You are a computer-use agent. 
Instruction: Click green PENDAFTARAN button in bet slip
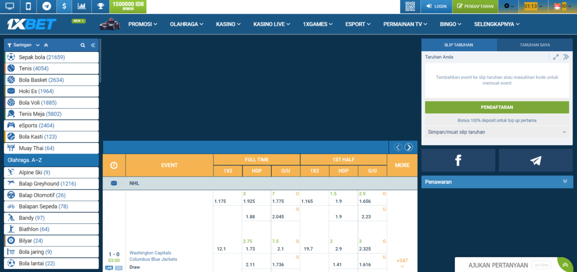click(x=497, y=108)
